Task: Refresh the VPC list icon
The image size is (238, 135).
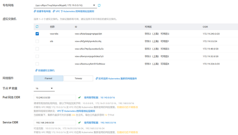Action: pos(99,5)
